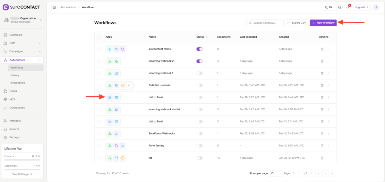Click the Search workflows input field
This screenshot has height=182, width=385.
[267, 23]
